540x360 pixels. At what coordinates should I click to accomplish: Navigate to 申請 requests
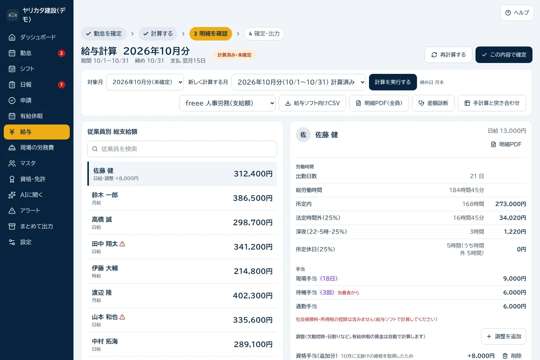[37, 100]
